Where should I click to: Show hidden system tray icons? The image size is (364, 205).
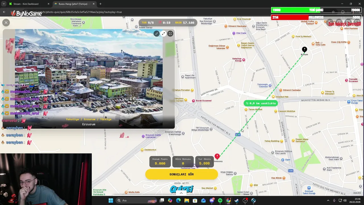point(328,200)
